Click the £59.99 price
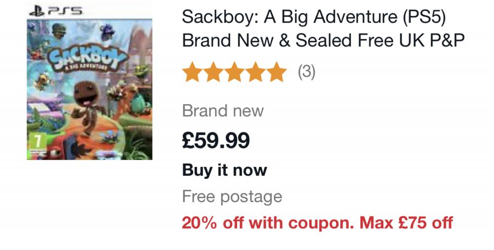This screenshot has height=250, width=494. point(216,140)
